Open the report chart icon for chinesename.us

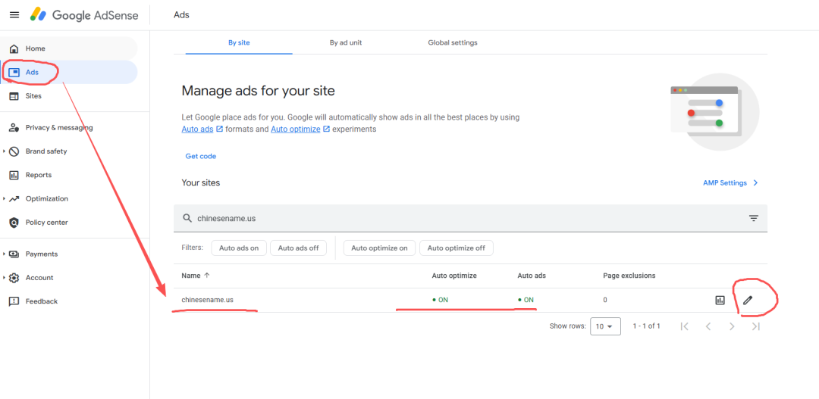pos(720,300)
